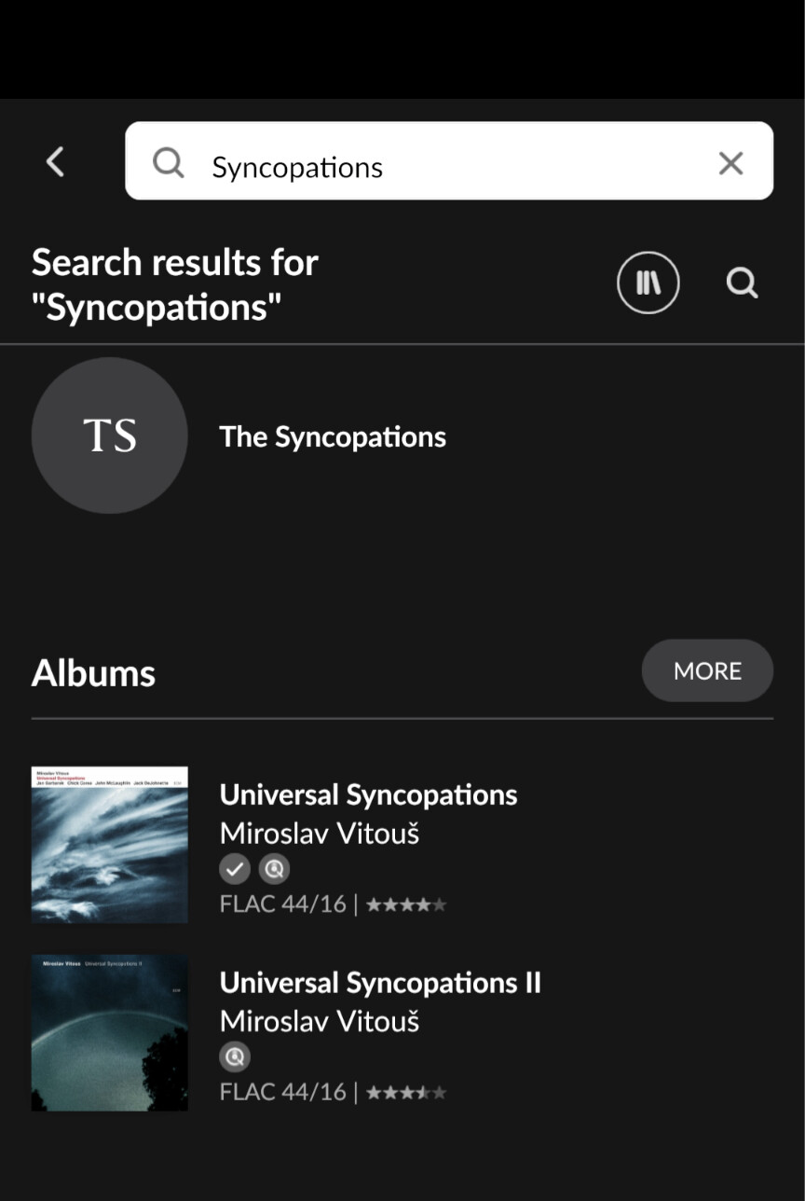Clear the Syncopations search text

tap(730, 163)
